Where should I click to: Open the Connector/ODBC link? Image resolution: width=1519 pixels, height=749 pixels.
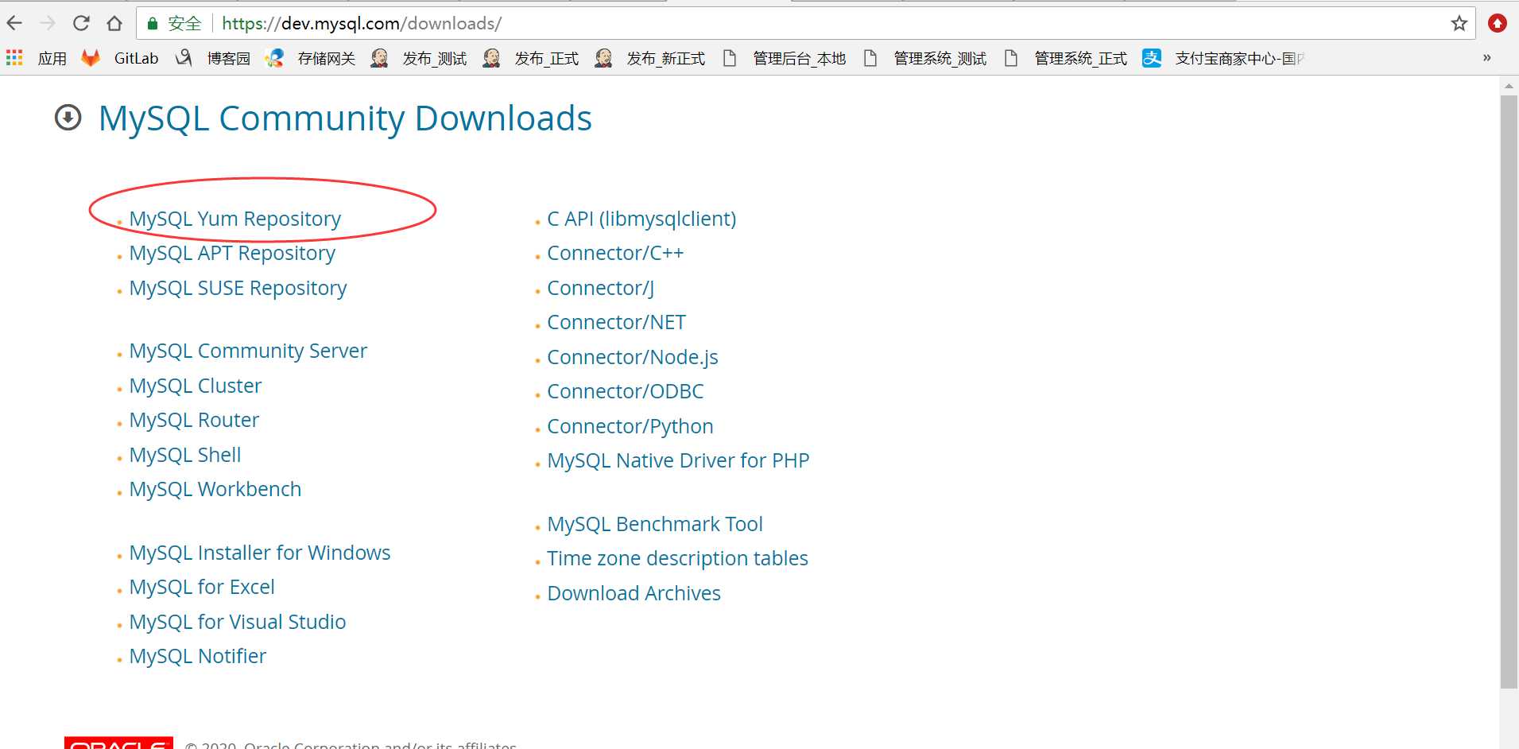[x=626, y=391]
